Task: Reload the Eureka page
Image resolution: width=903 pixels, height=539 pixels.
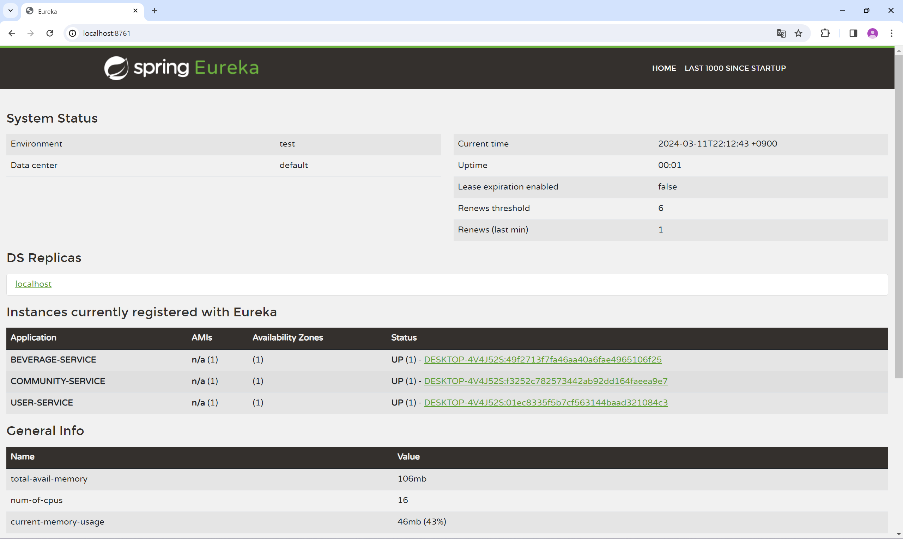Action: point(50,33)
